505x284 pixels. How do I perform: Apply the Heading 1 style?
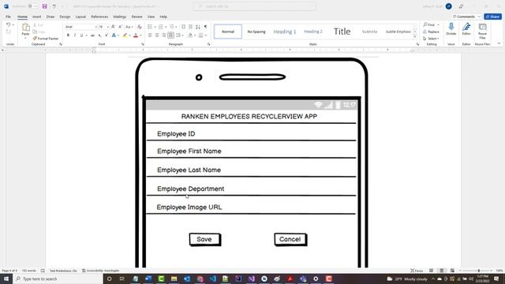pos(285,32)
